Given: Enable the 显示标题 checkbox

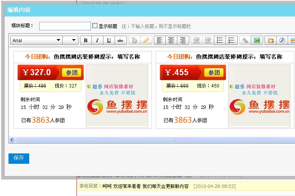Looking at the screenshot, I should pos(95,26).
